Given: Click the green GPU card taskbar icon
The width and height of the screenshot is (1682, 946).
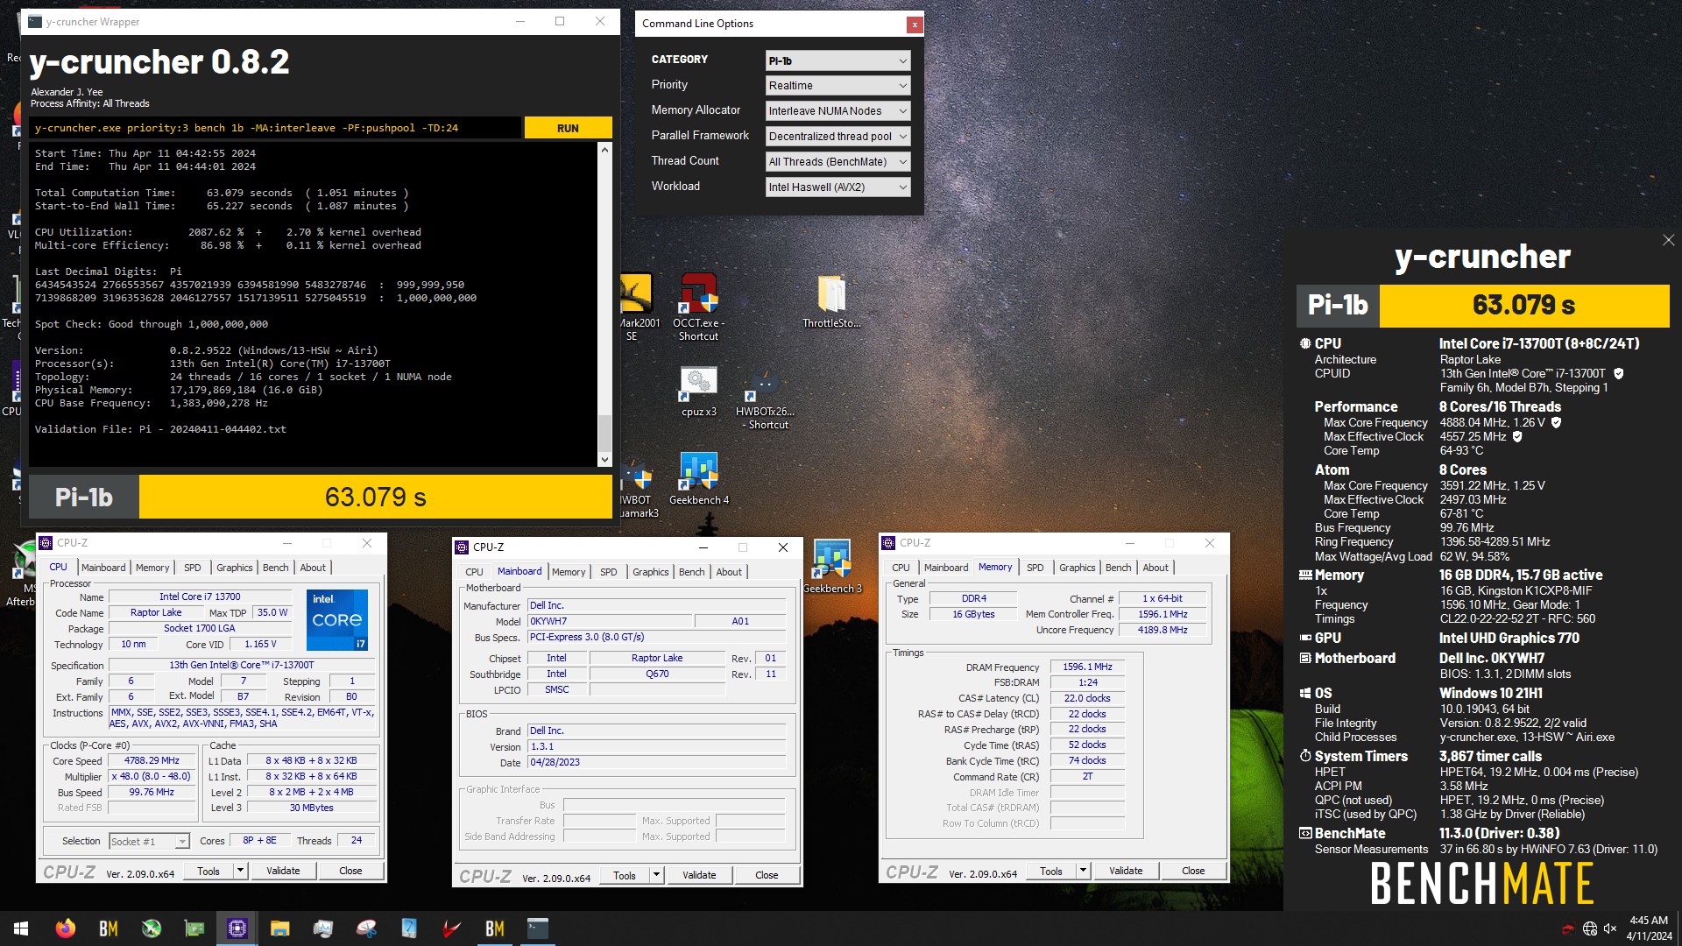Looking at the screenshot, I should (x=194, y=928).
